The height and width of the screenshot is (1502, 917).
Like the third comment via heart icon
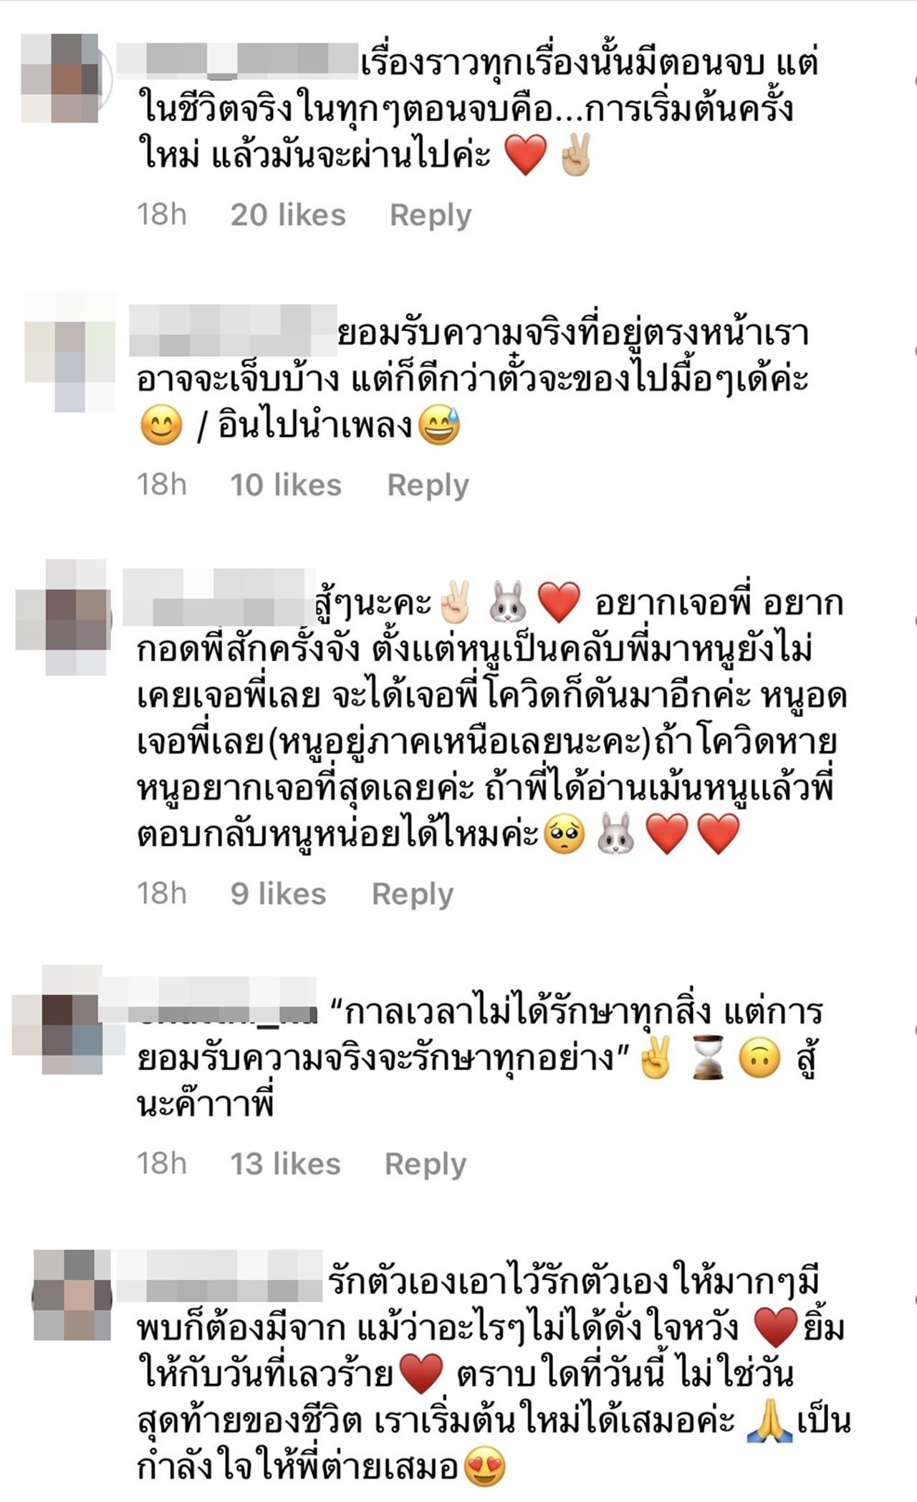(915, 620)
